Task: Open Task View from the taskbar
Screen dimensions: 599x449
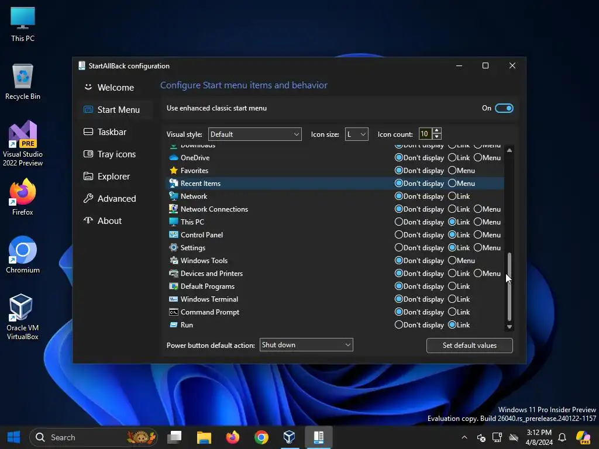Action: point(174,437)
